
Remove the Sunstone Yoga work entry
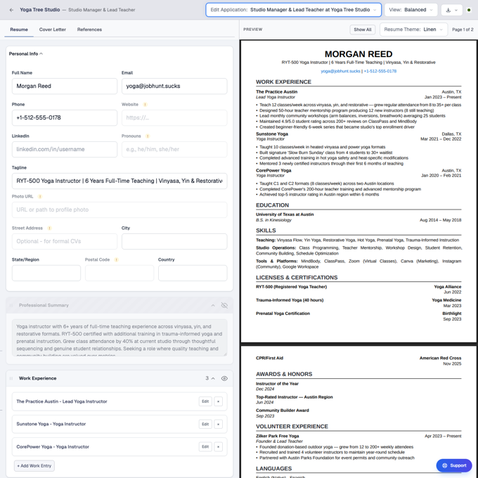click(219, 424)
